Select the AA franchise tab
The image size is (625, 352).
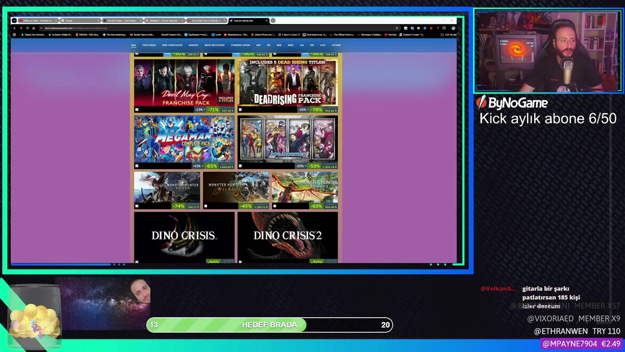pyautogui.click(x=302, y=45)
